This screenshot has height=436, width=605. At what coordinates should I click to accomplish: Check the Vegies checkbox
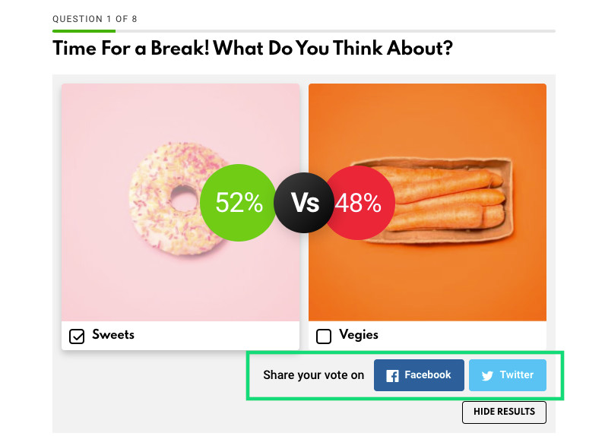tap(324, 336)
